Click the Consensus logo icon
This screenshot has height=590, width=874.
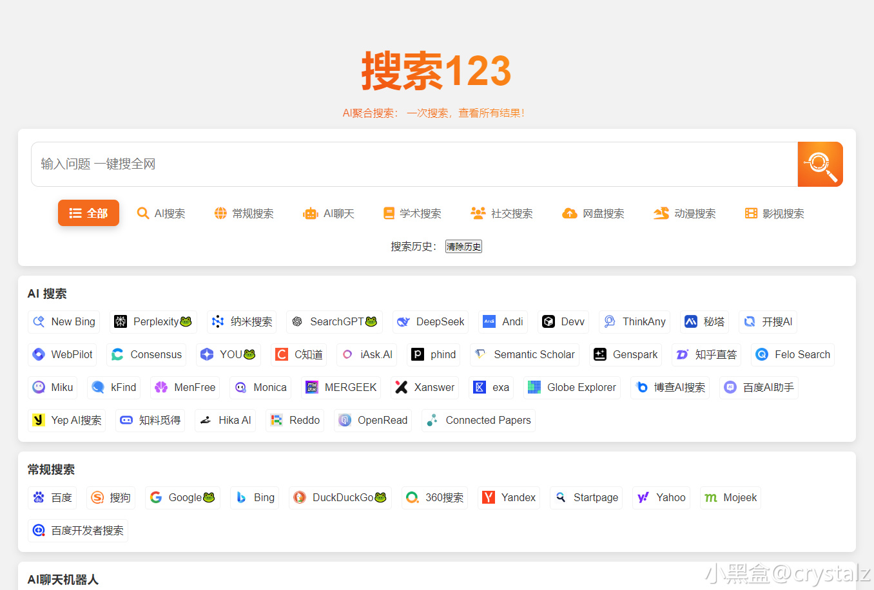[x=117, y=354]
